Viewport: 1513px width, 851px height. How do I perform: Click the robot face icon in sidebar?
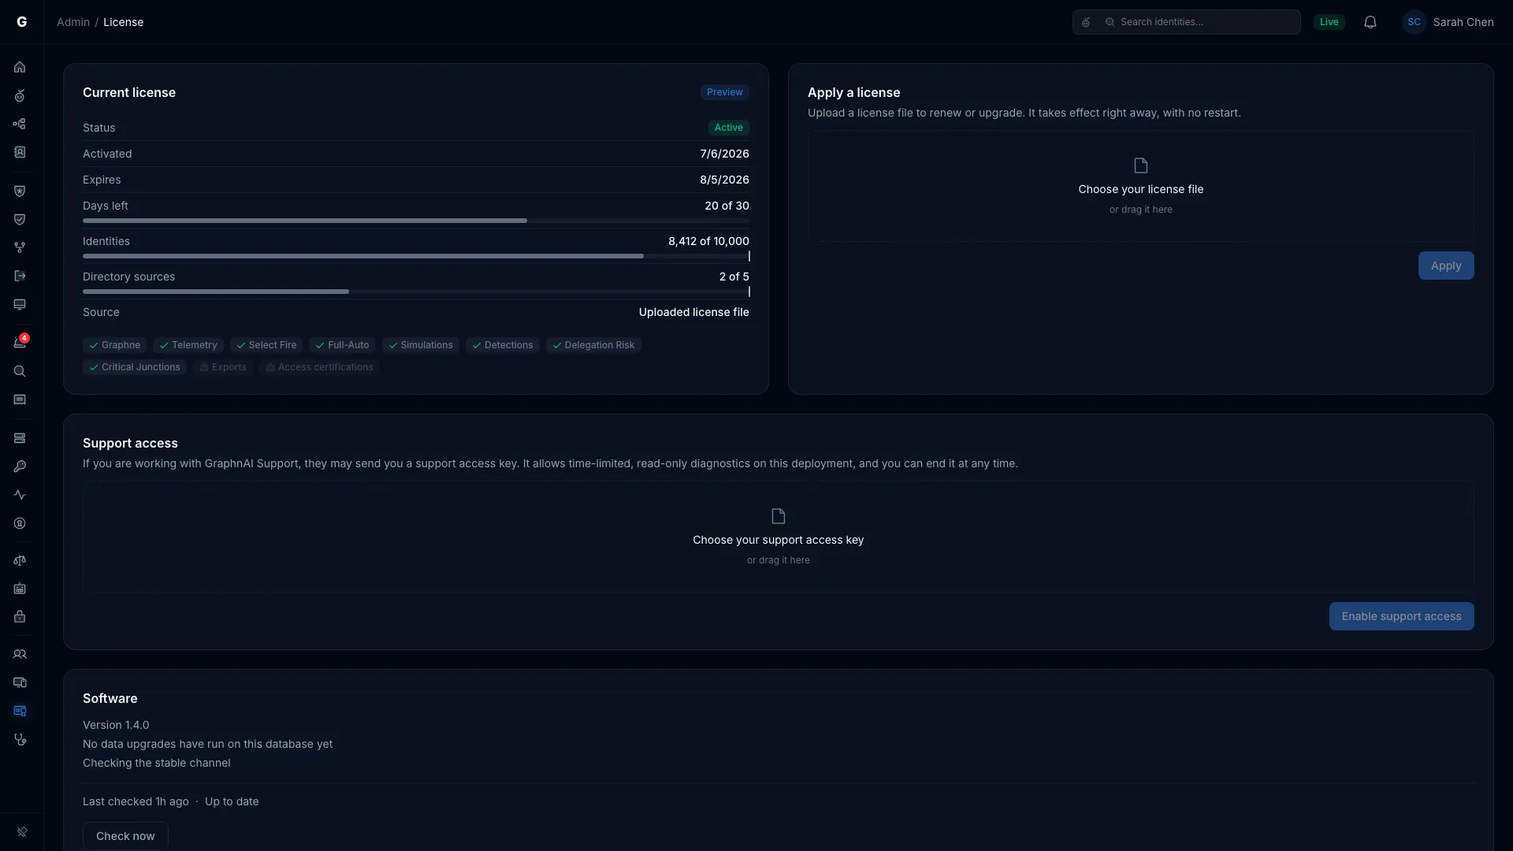tap(20, 589)
